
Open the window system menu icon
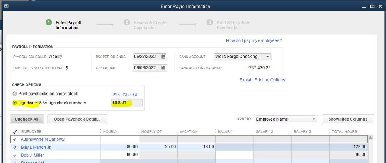click(6, 6)
